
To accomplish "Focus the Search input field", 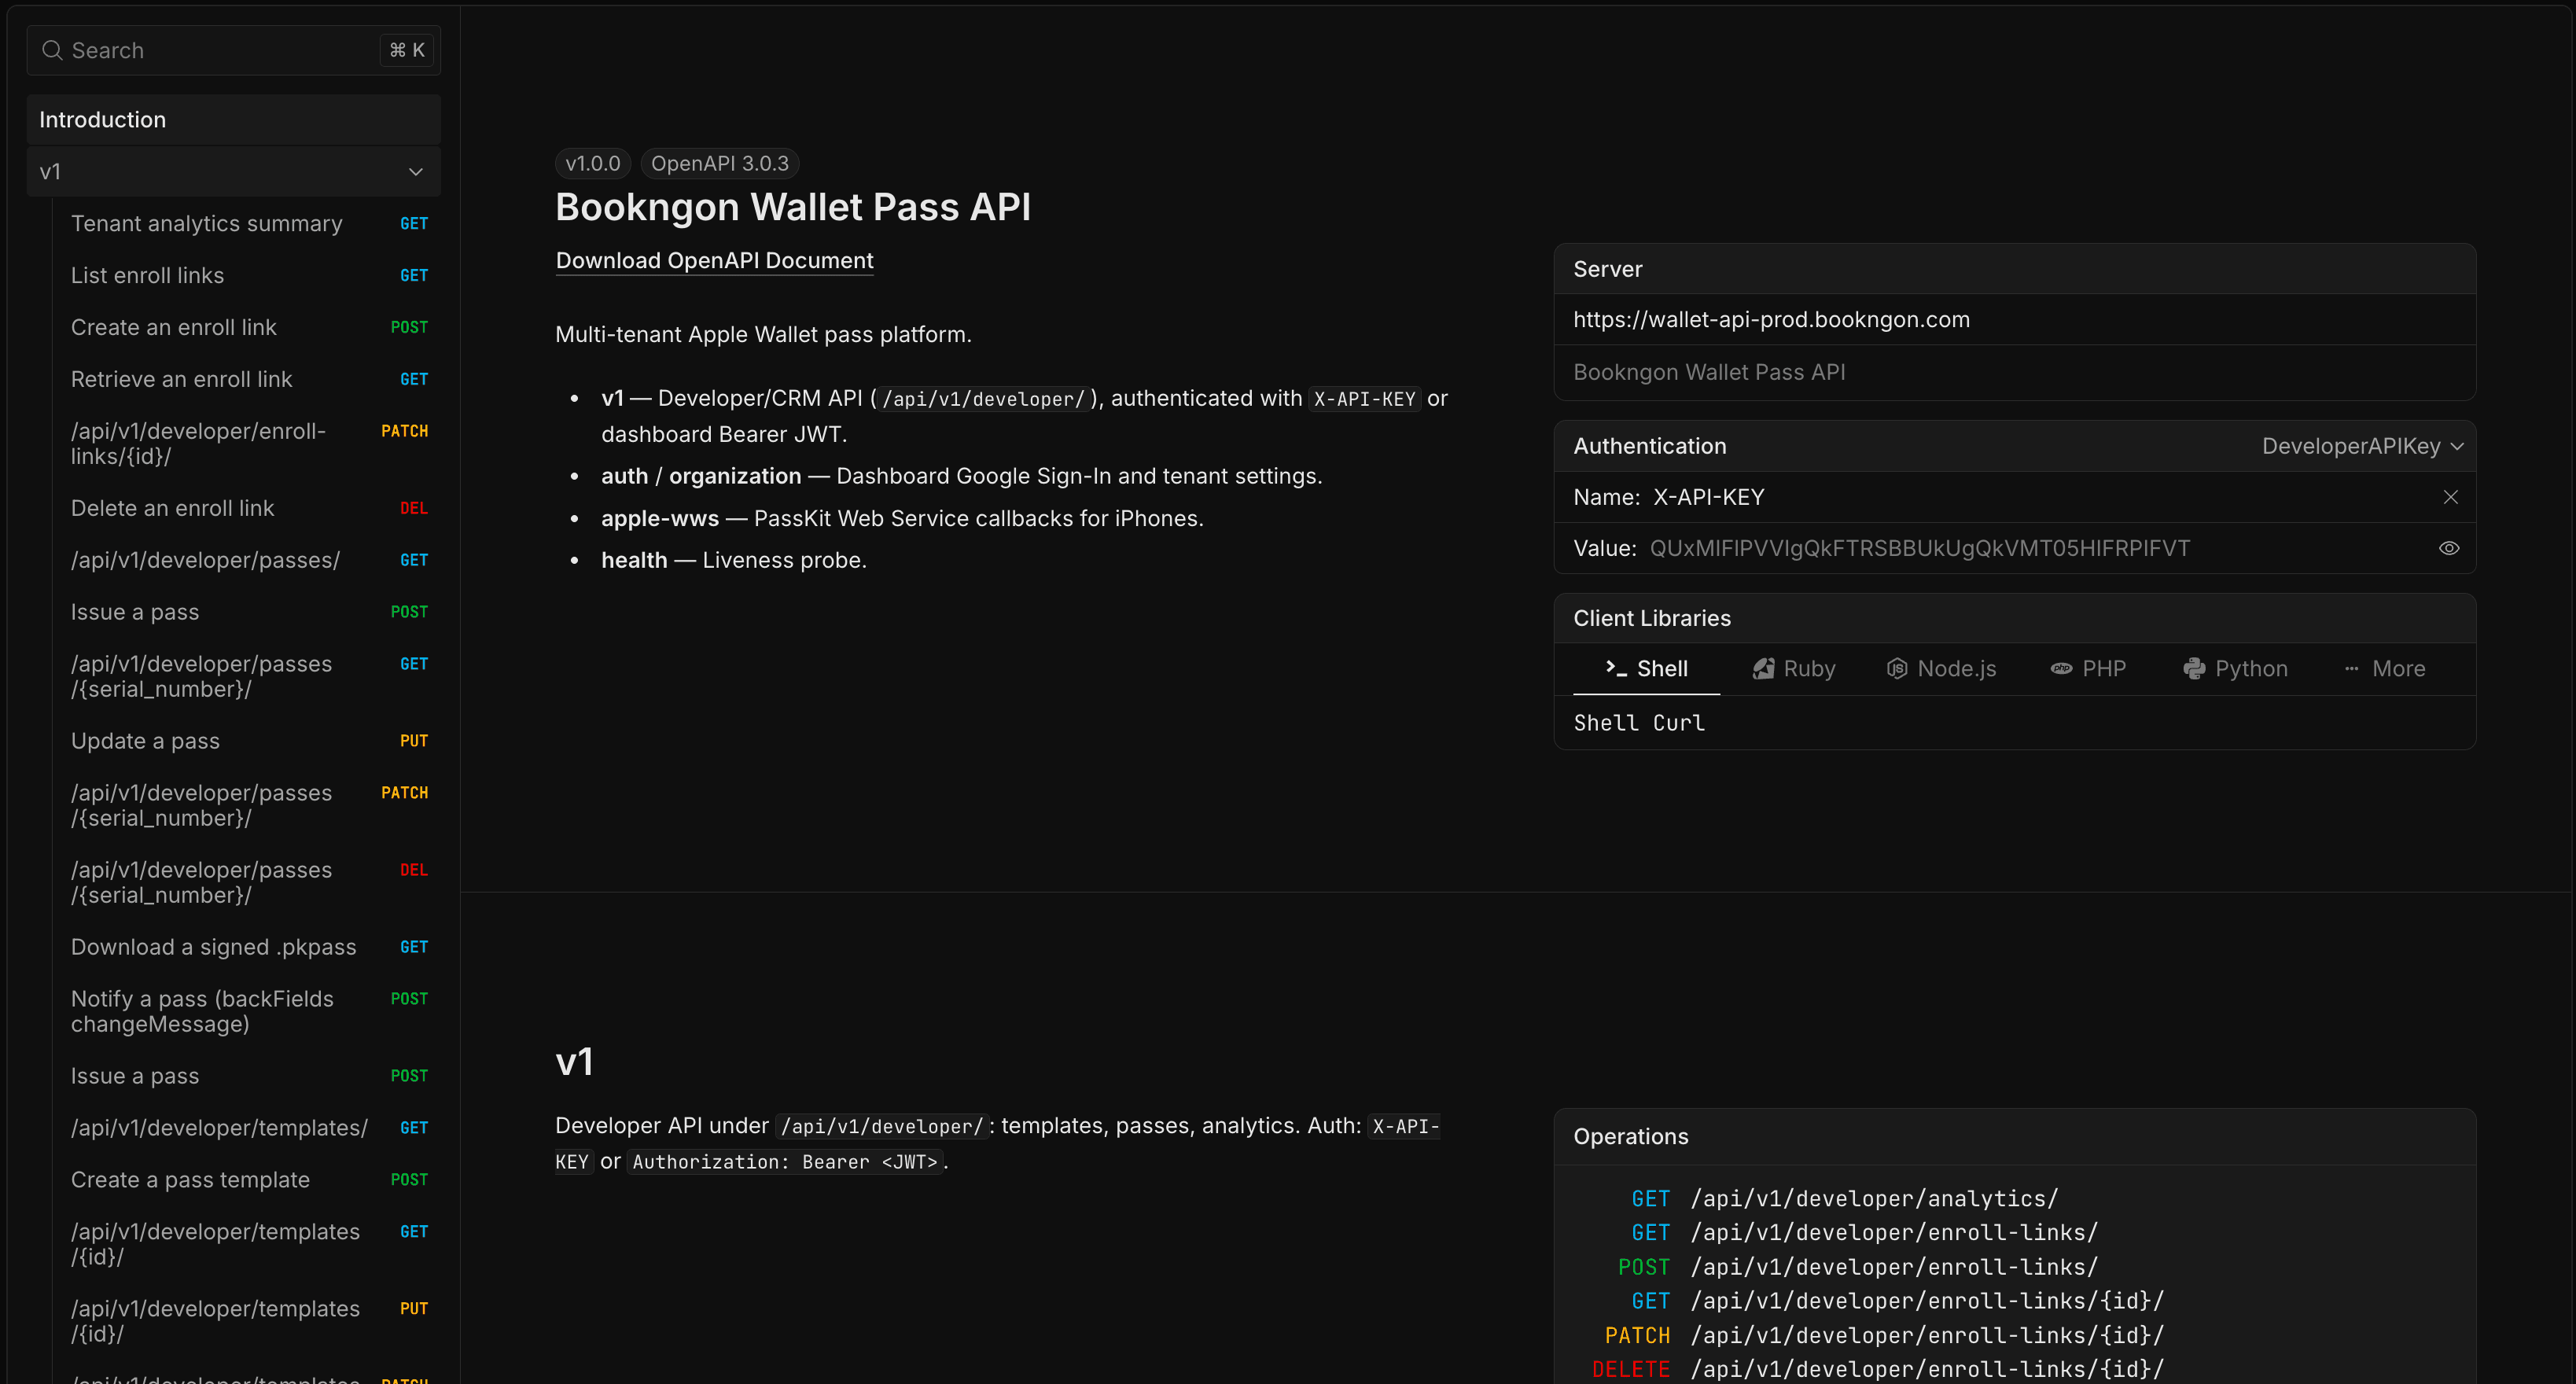I will point(233,50).
